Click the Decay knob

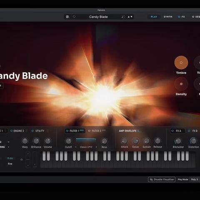point(135,141)
